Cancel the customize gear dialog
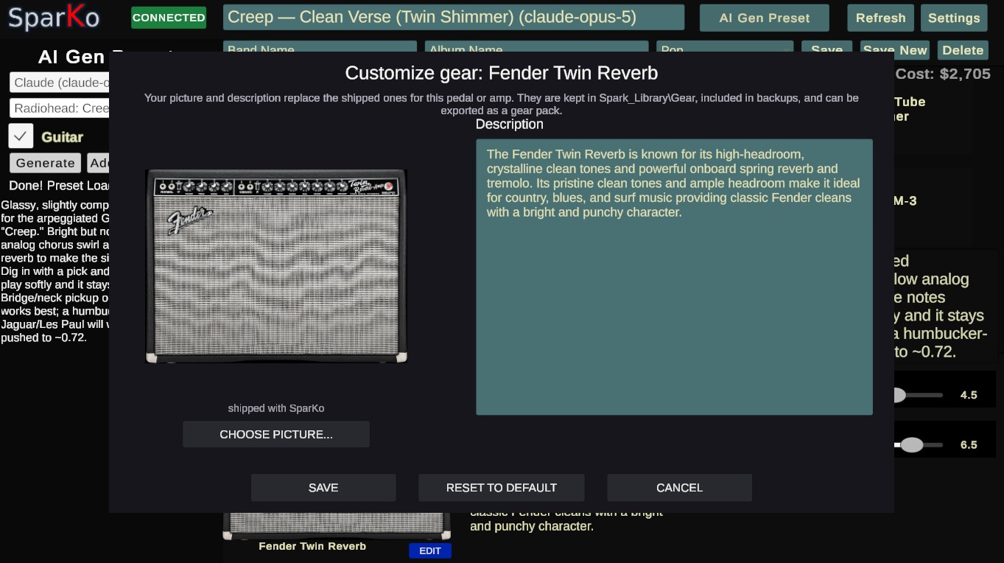The height and width of the screenshot is (563, 1004). pyautogui.click(x=679, y=488)
